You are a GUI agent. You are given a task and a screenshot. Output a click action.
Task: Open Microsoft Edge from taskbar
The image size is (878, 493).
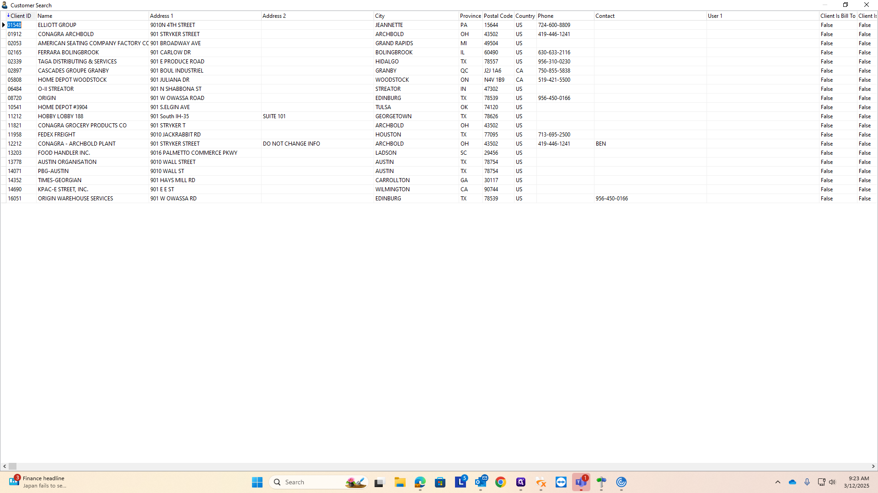420,482
